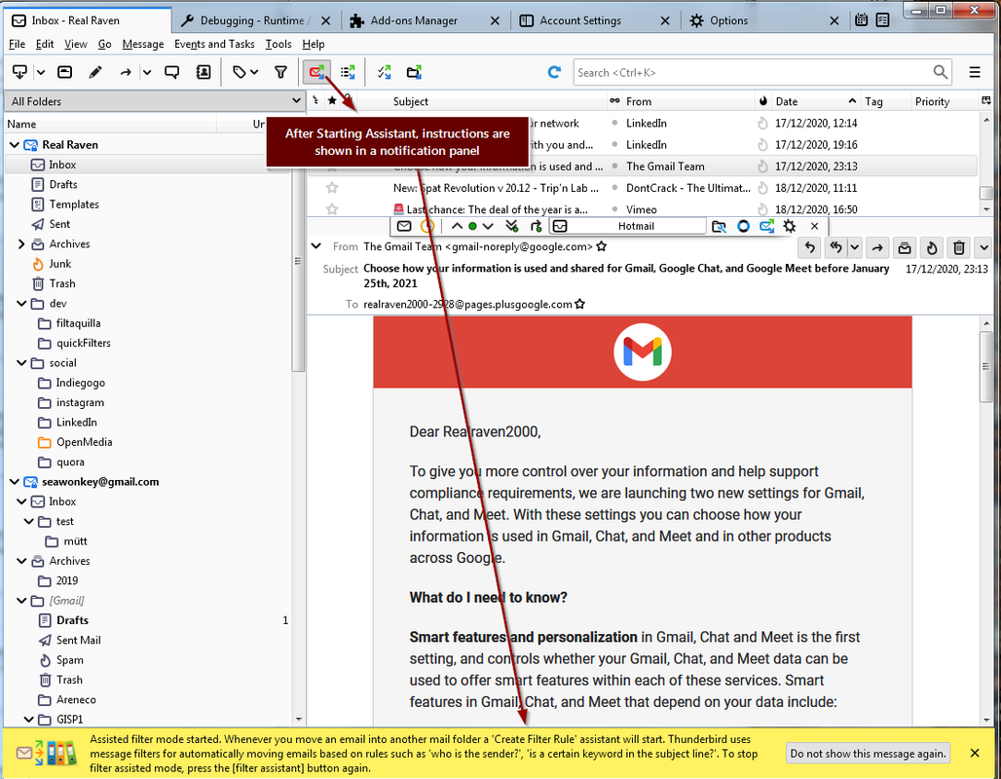Switch to the Add-ons Manager tab
The width and height of the screenshot is (1001, 779).
tap(426, 20)
